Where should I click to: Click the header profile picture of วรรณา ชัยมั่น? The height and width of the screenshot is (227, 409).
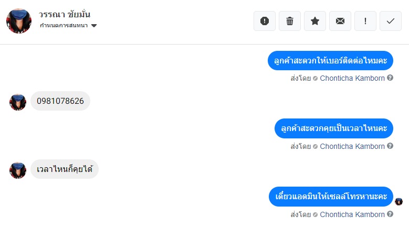point(19,21)
